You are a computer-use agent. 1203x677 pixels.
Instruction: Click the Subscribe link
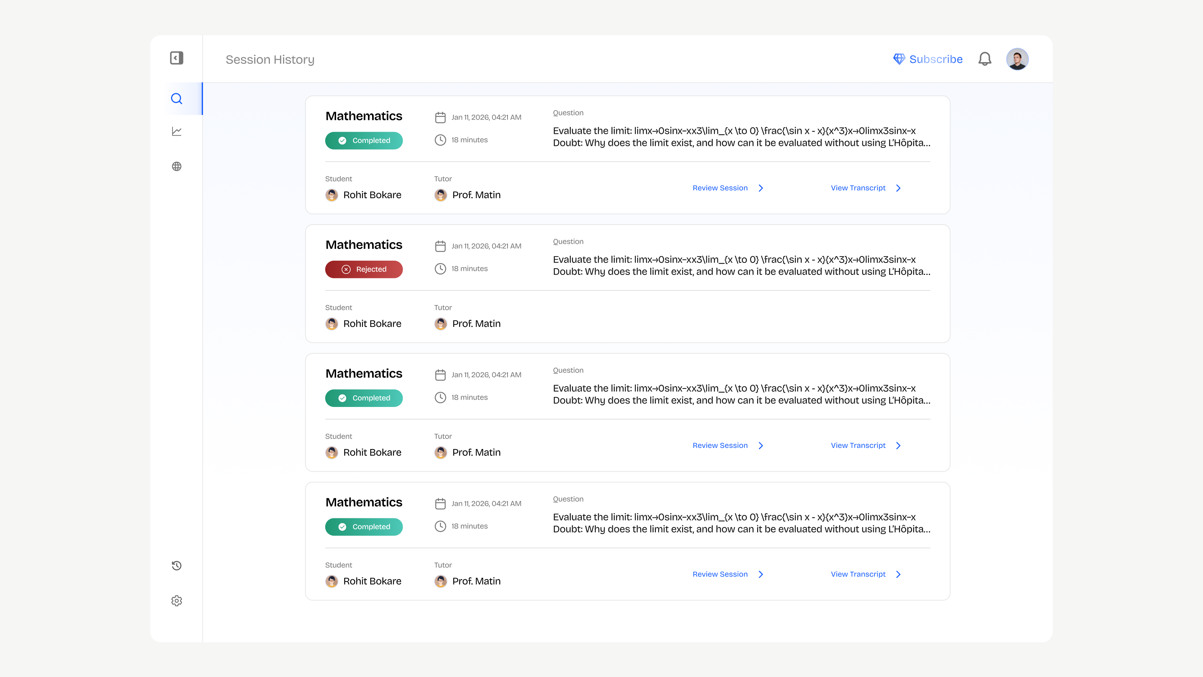point(936,59)
